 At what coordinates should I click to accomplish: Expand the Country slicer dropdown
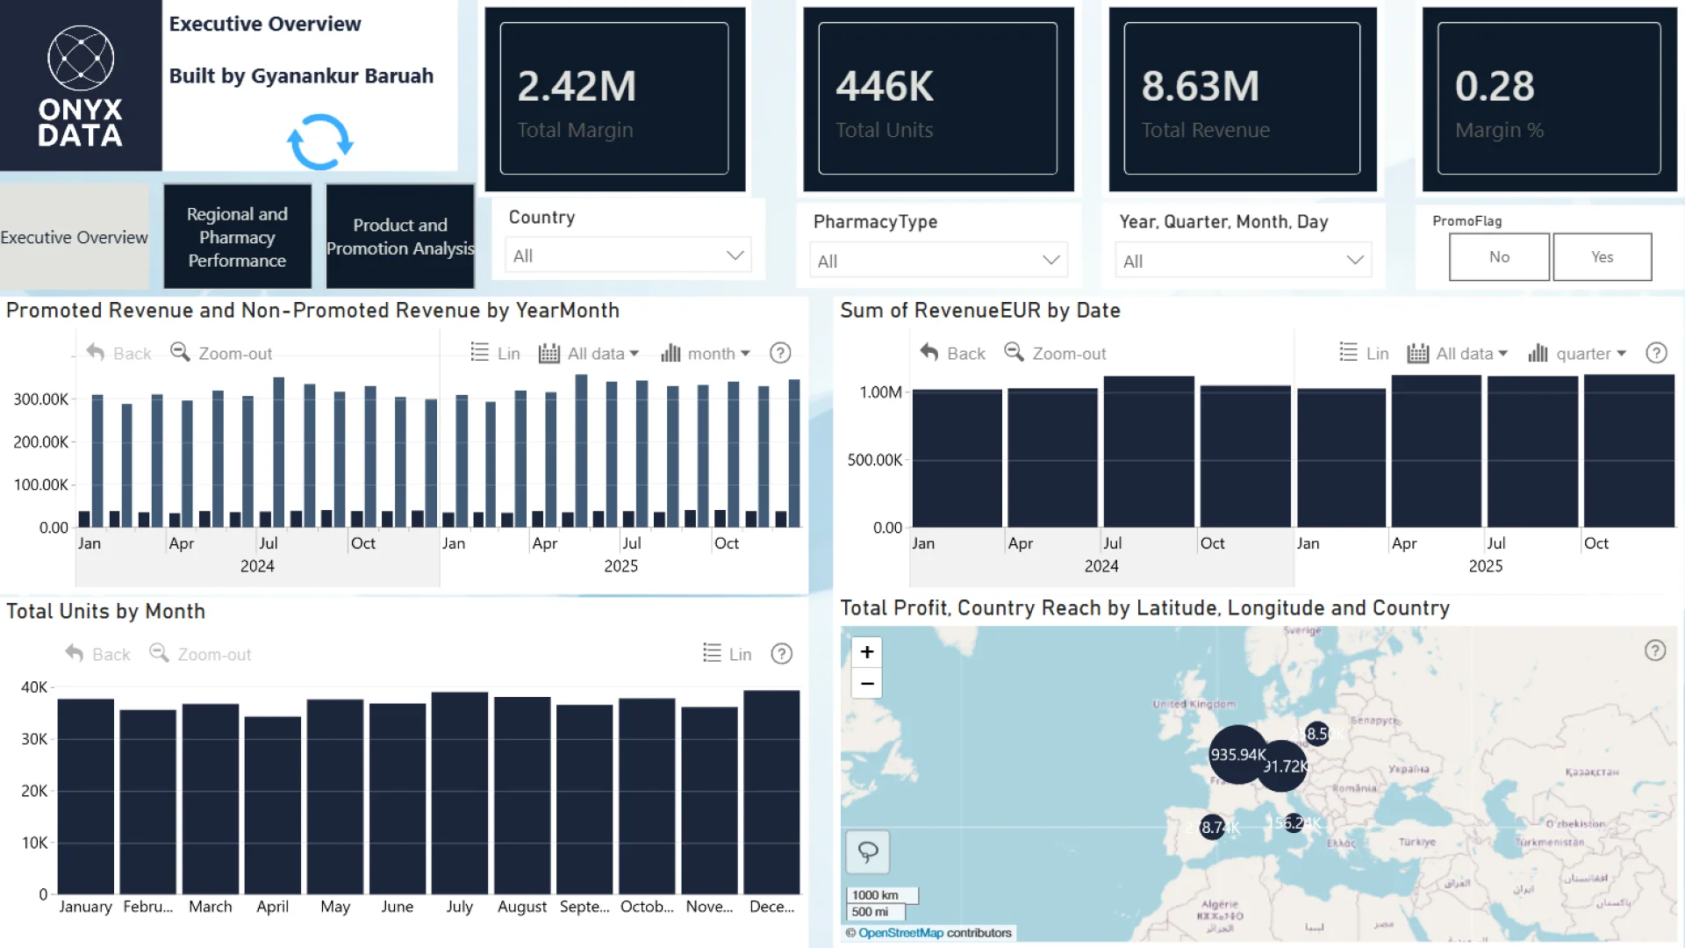coord(735,255)
